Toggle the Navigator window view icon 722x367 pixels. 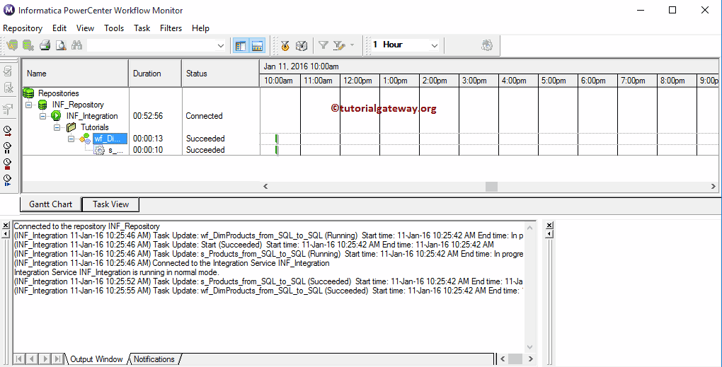(x=241, y=45)
